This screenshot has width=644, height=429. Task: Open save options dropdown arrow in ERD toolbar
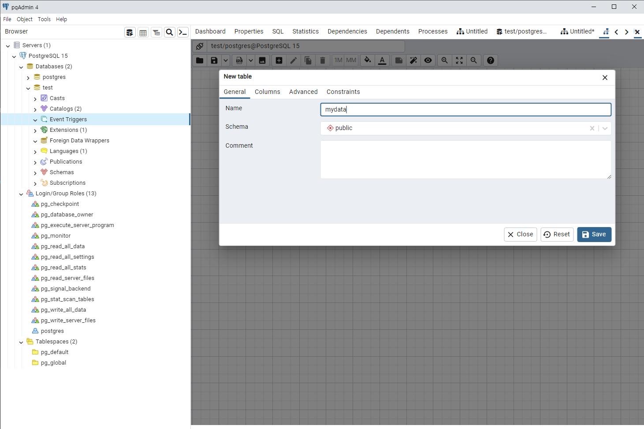click(x=225, y=60)
